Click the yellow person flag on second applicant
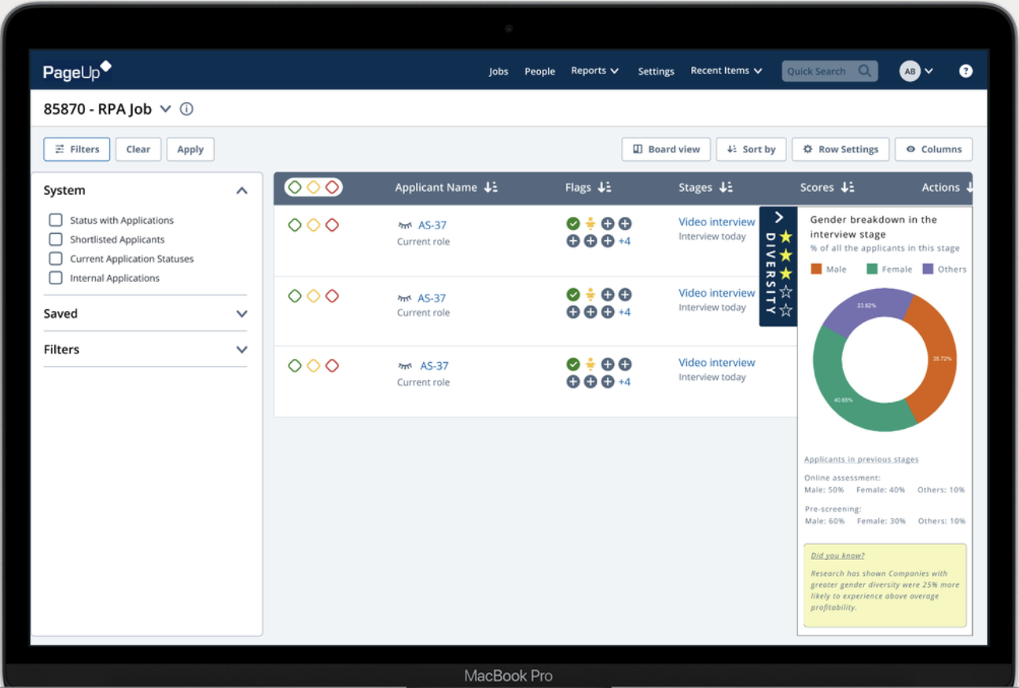The width and height of the screenshot is (1019, 688). click(590, 295)
